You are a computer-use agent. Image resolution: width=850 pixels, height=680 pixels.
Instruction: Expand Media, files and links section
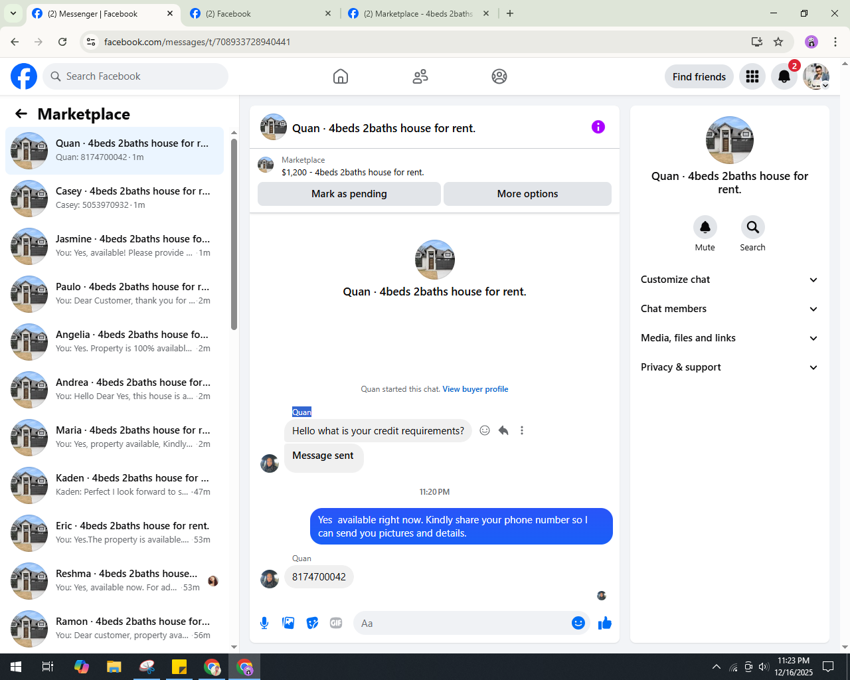tap(730, 338)
